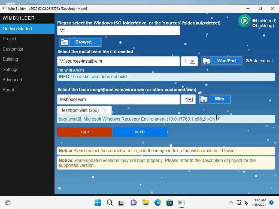279x209 pixels.
Task: Open taskbar Search
Action: (110, 202)
